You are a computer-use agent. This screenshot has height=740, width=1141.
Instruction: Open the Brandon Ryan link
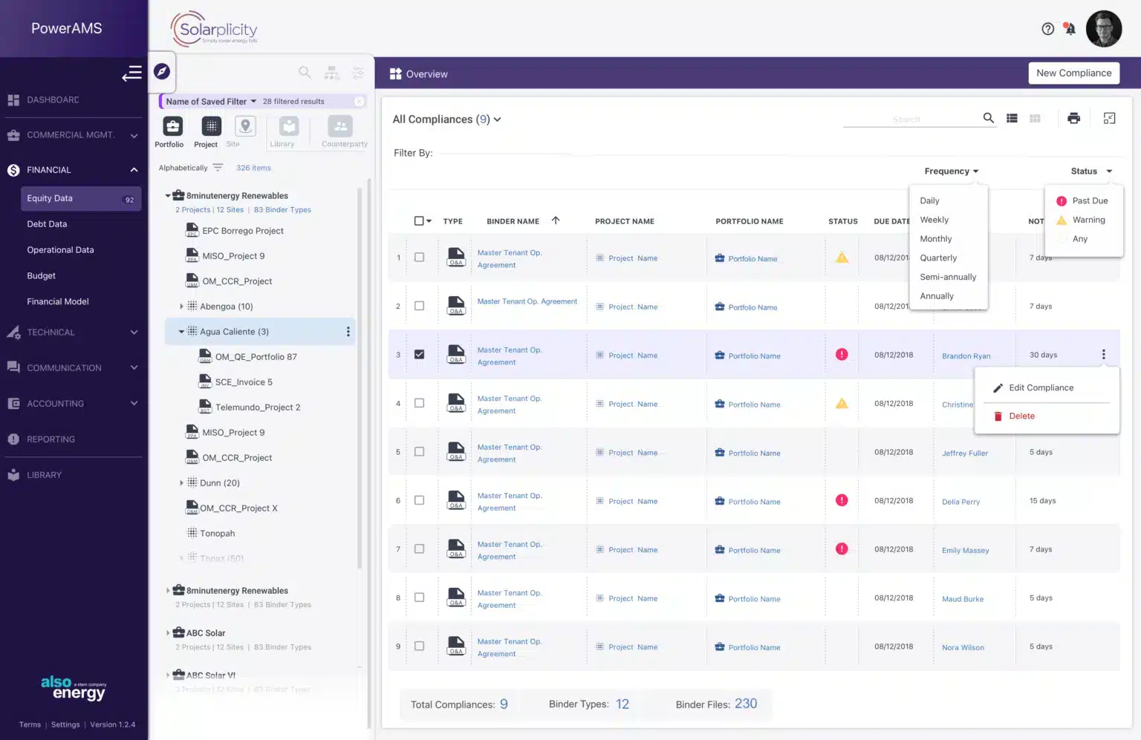pyautogui.click(x=965, y=356)
